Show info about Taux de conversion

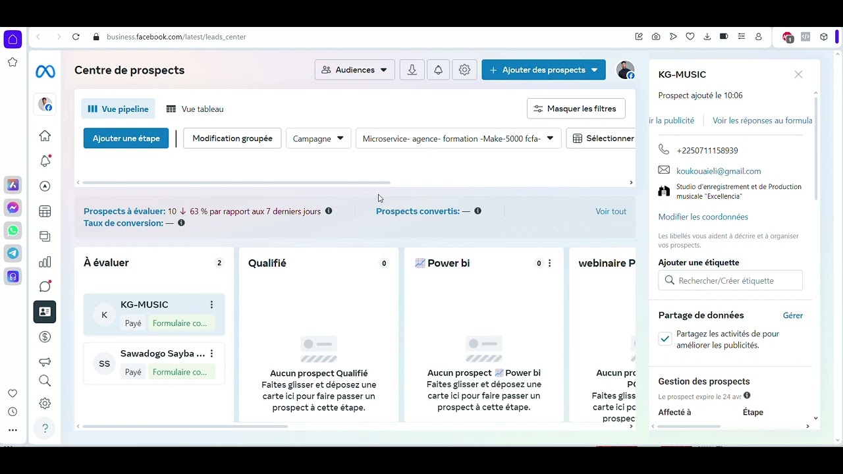coord(181,223)
